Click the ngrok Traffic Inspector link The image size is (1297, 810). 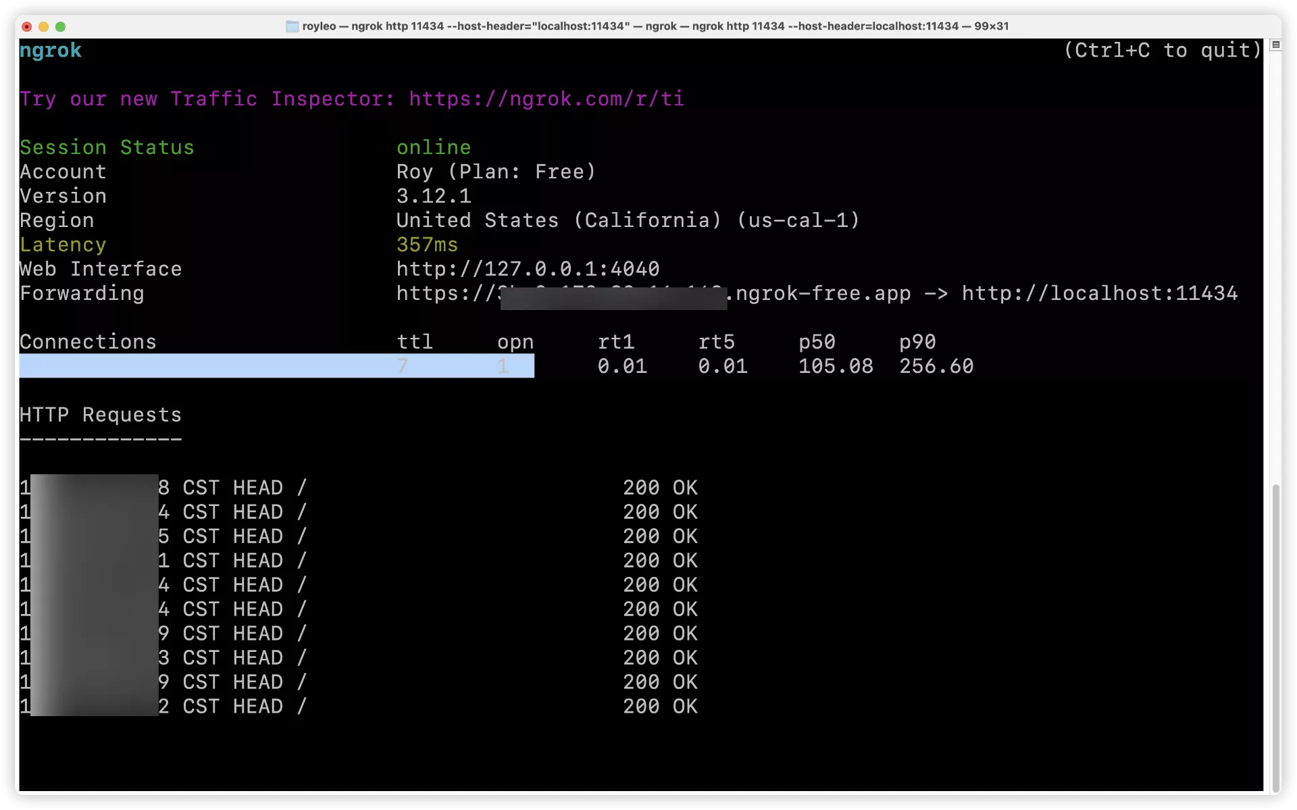546,99
